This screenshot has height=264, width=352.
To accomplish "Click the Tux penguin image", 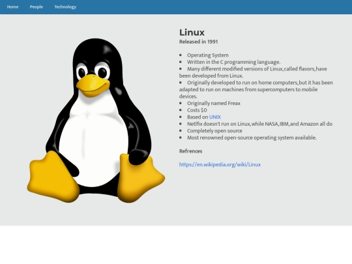I will [x=96, y=121].
